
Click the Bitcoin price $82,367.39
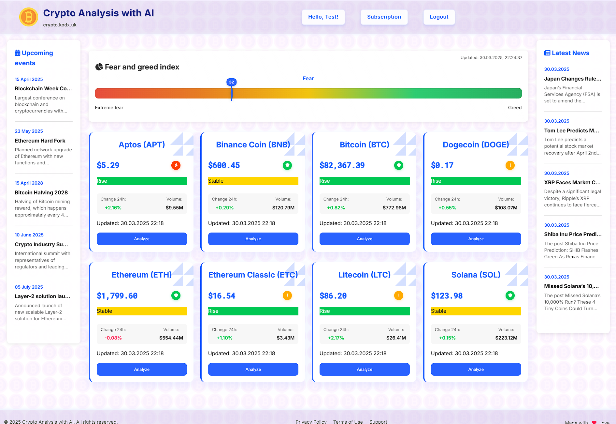click(342, 165)
